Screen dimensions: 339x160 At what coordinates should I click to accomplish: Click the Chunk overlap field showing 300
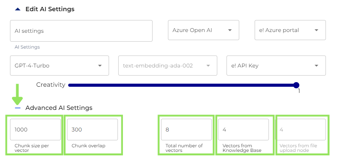(x=92, y=130)
